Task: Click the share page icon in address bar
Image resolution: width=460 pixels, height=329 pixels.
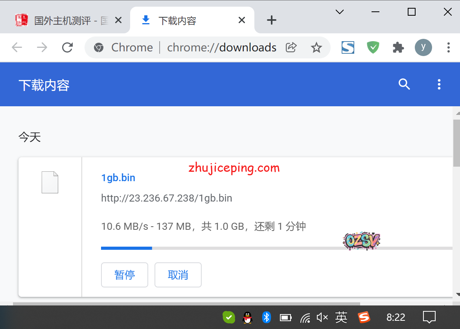Action: pyautogui.click(x=291, y=47)
